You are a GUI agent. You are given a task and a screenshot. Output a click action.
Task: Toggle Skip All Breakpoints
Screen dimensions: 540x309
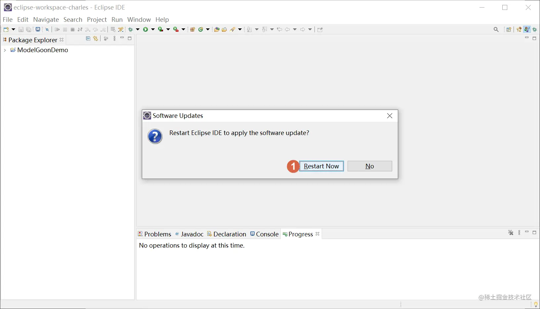47,29
